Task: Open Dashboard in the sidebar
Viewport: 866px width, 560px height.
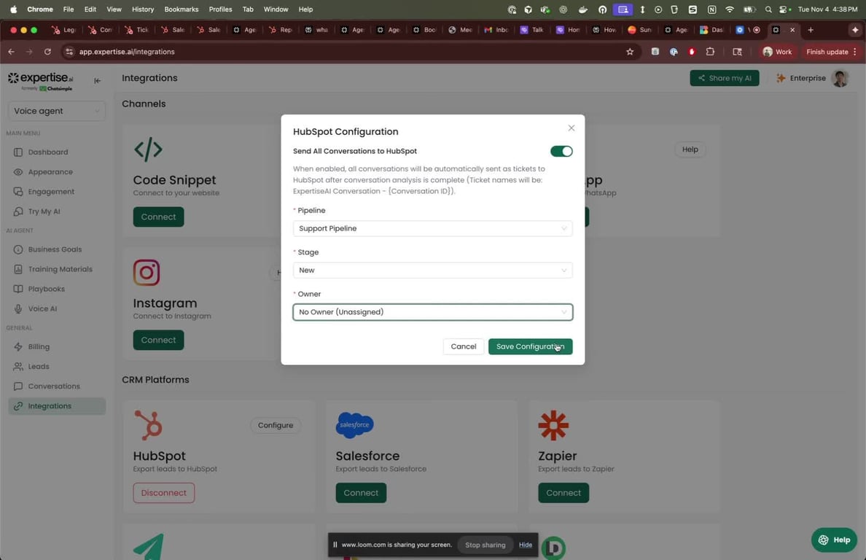Action: 48,152
